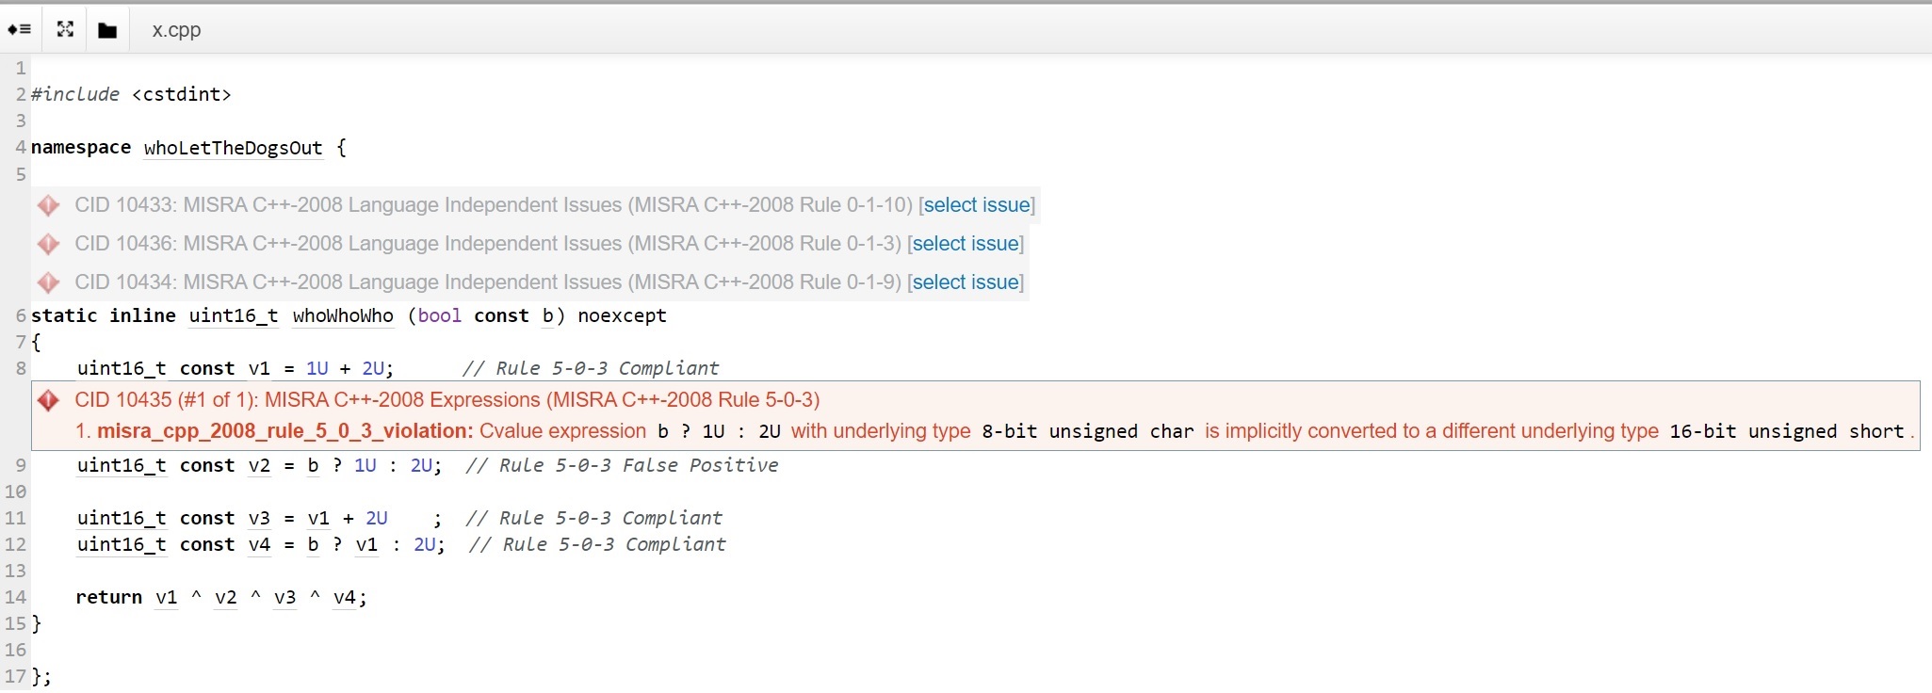This screenshot has width=1932, height=693.
Task: Click the whoWhoWho function name
Action: (x=343, y=315)
